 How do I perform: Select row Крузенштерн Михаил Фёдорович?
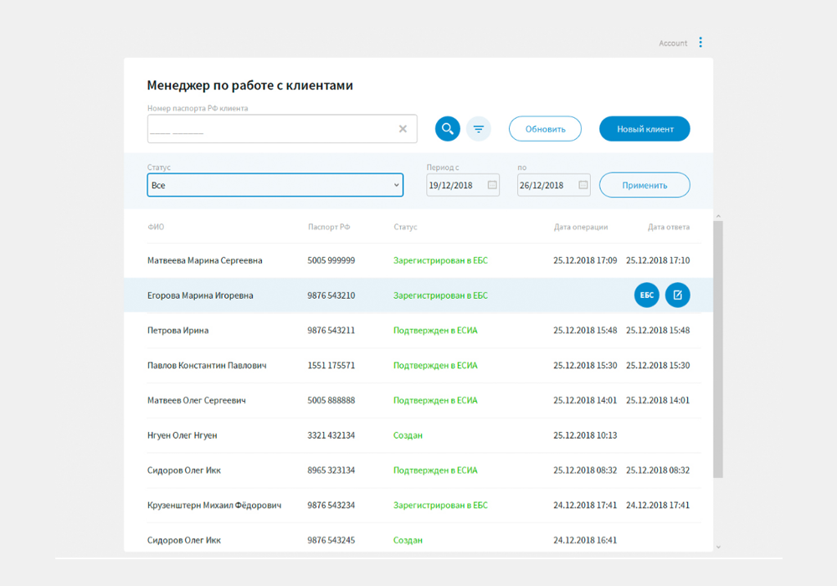click(x=418, y=506)
